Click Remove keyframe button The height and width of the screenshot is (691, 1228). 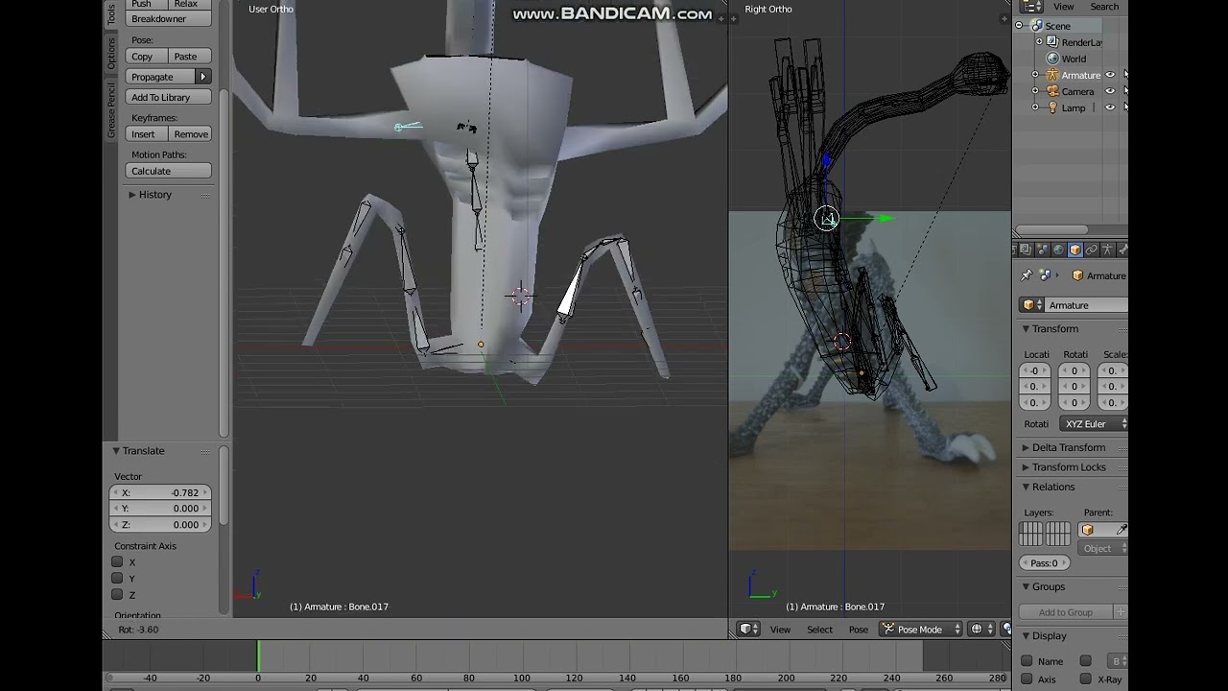coord(189,134)
